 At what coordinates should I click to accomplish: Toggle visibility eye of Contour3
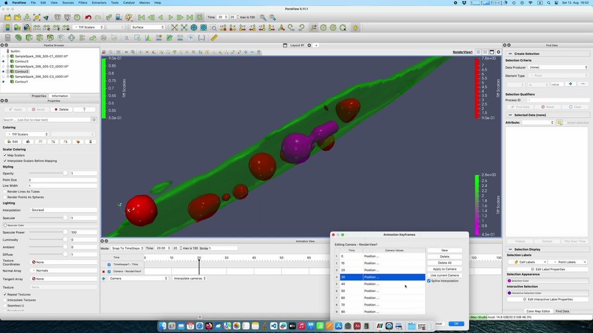point(3,61)
